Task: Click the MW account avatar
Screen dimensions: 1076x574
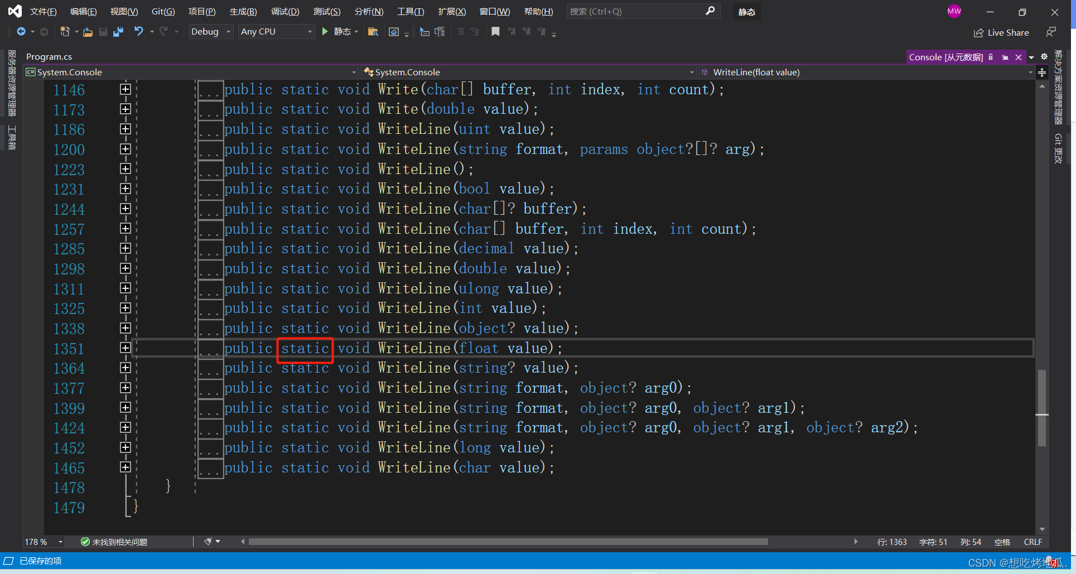Action: pos(954,11)
